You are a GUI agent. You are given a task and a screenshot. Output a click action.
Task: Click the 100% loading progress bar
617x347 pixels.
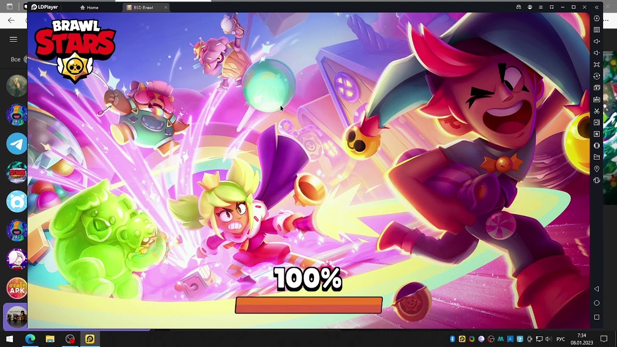point(308,305)
